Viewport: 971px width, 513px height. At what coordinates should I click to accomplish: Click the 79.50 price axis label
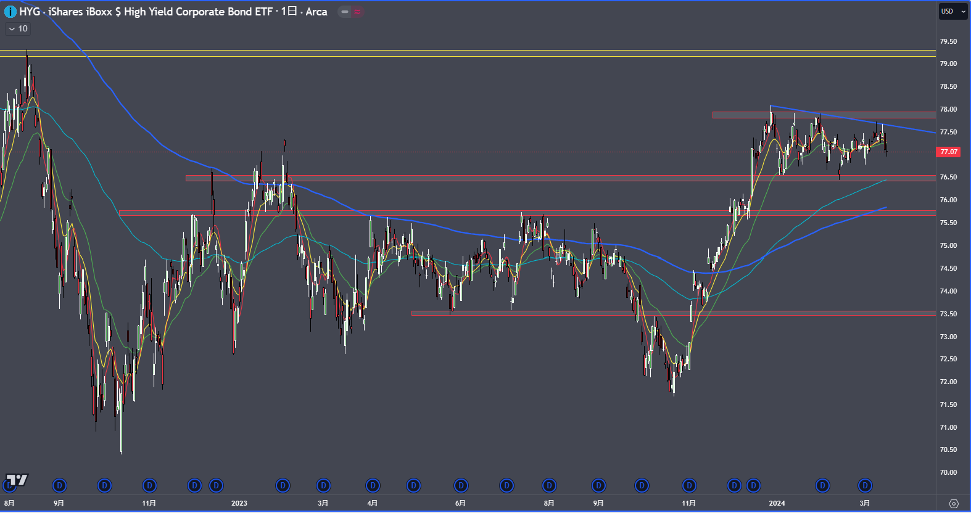[948, 41]
